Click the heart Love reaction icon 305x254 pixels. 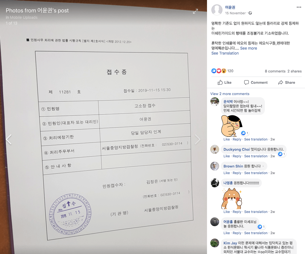[x=219, y=71]
